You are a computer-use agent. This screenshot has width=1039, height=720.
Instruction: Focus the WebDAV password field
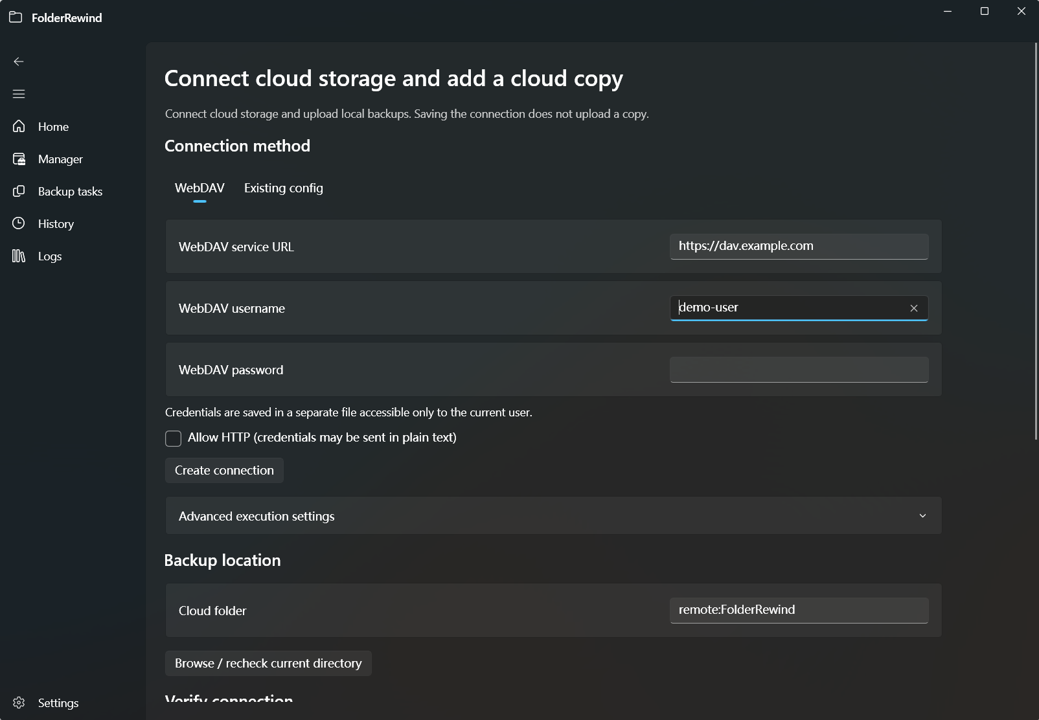tap(799, 369)
